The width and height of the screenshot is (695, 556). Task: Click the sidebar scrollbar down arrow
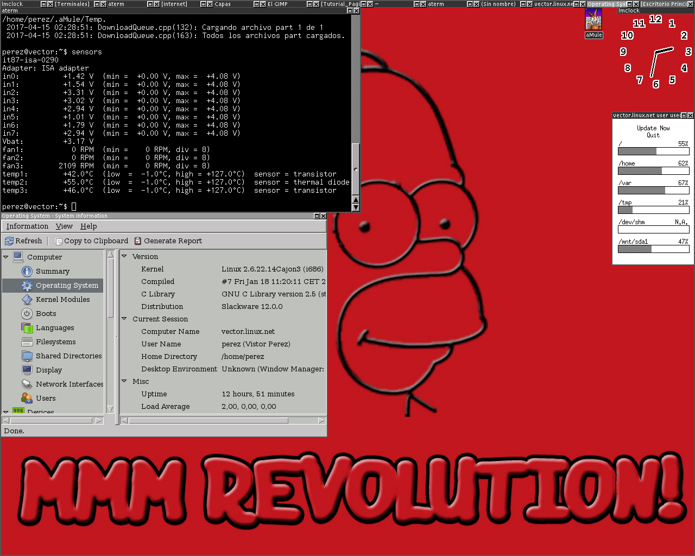111,409
